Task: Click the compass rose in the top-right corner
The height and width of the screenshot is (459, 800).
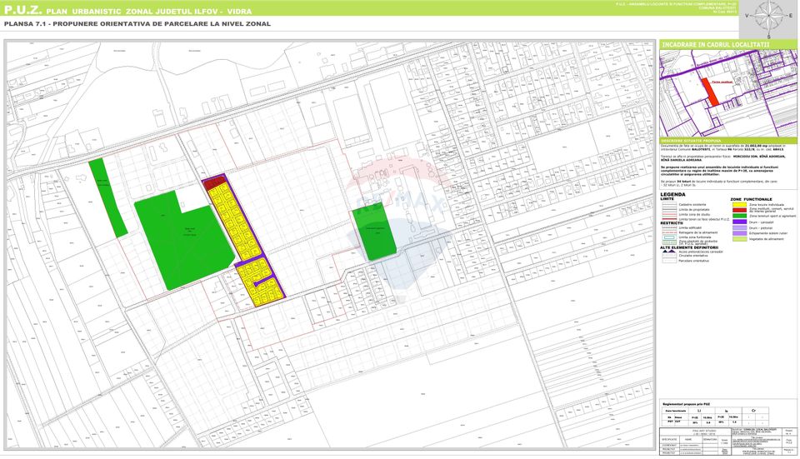Action: coord(777,17)
